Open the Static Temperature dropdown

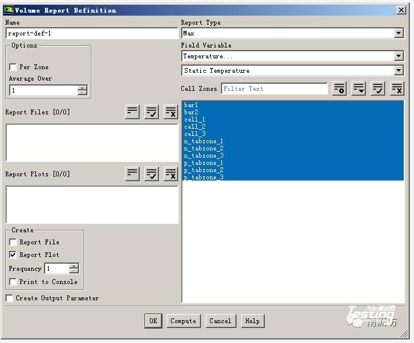coord(399,70)
